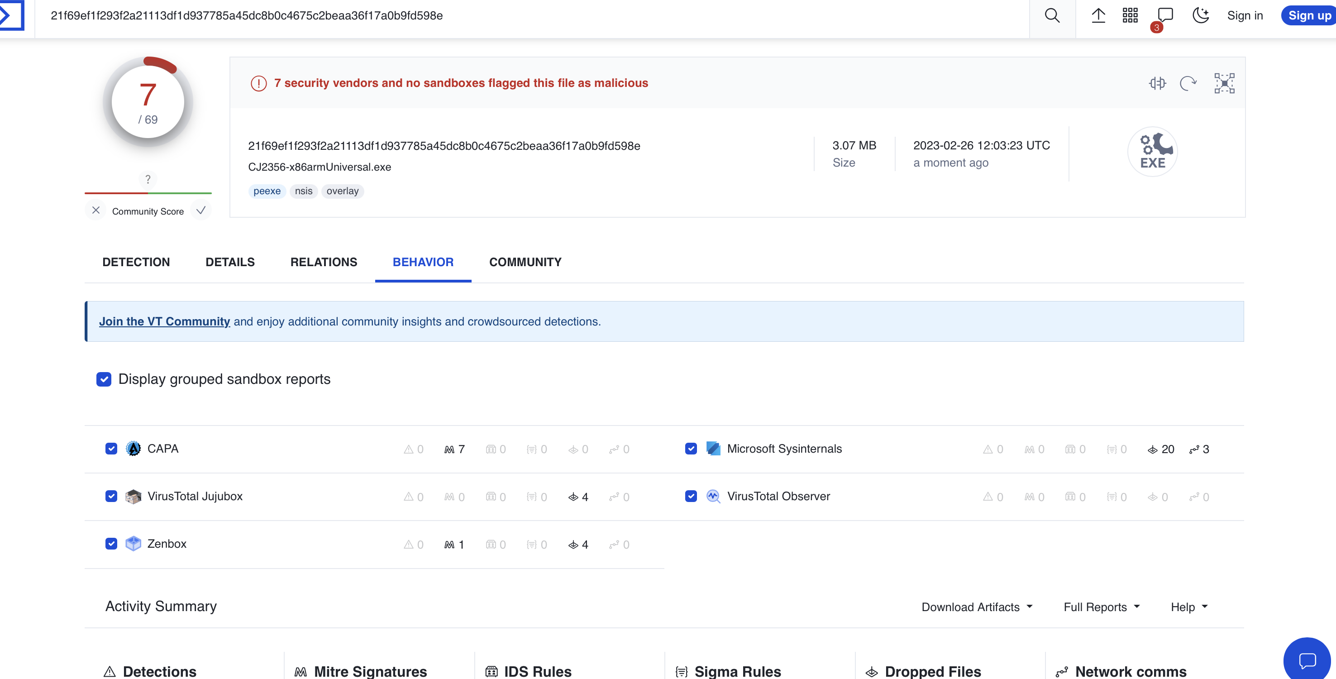Viewport: 1336px width, 679px height.
Task: Open the graph view icon
Action: point(1224,83)
